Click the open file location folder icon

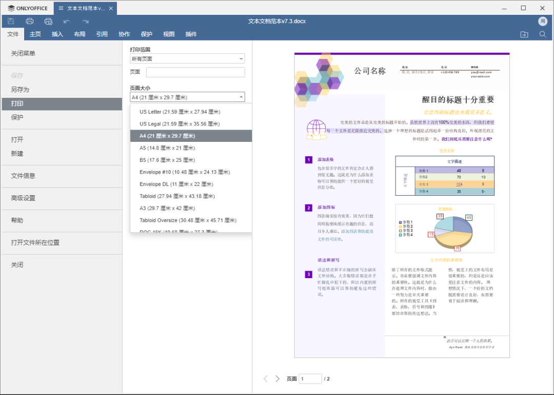(x=524, y=34)
